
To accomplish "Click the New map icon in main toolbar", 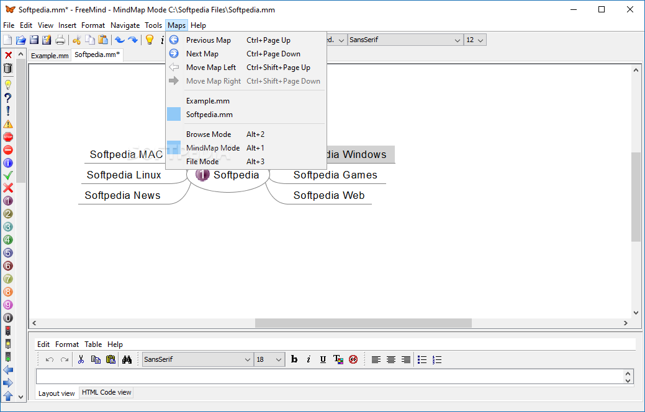I will 7,40.
